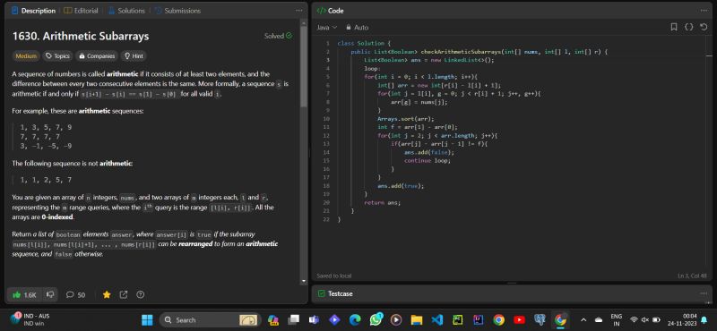Open the 50 comments discussion
Screen dimensions: 717x331
(x=76, y=295)
